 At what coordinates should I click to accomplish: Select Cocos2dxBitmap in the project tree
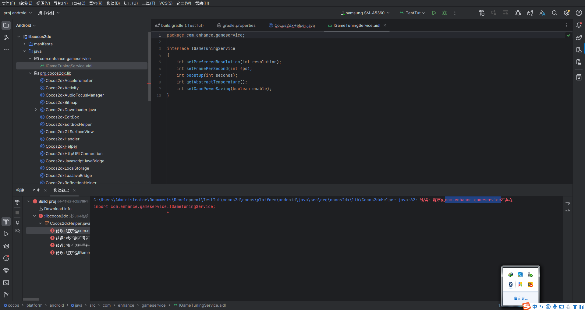62,102
